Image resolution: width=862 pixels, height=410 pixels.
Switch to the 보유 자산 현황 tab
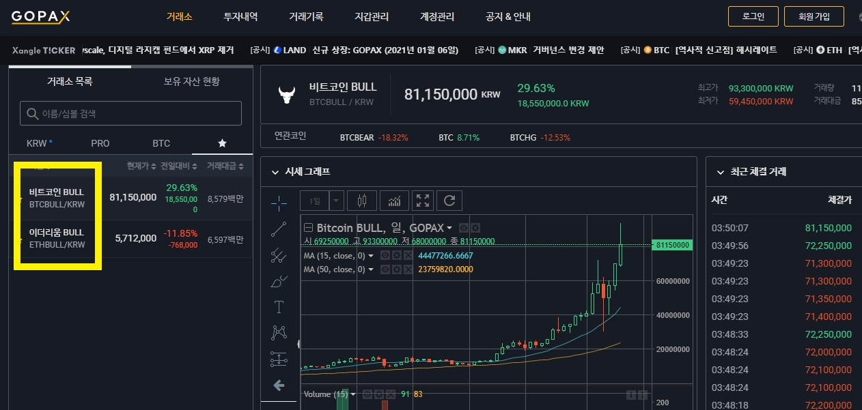(x=192, y=81)
